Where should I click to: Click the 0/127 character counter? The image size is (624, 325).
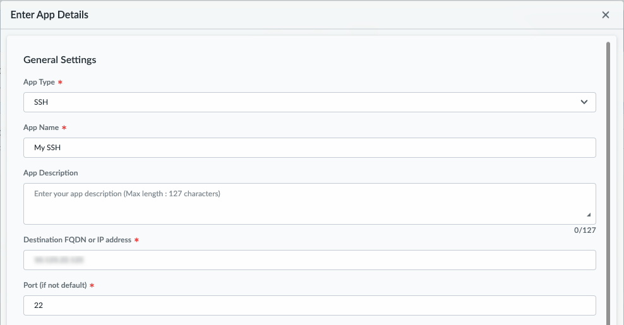click(585, 230)
